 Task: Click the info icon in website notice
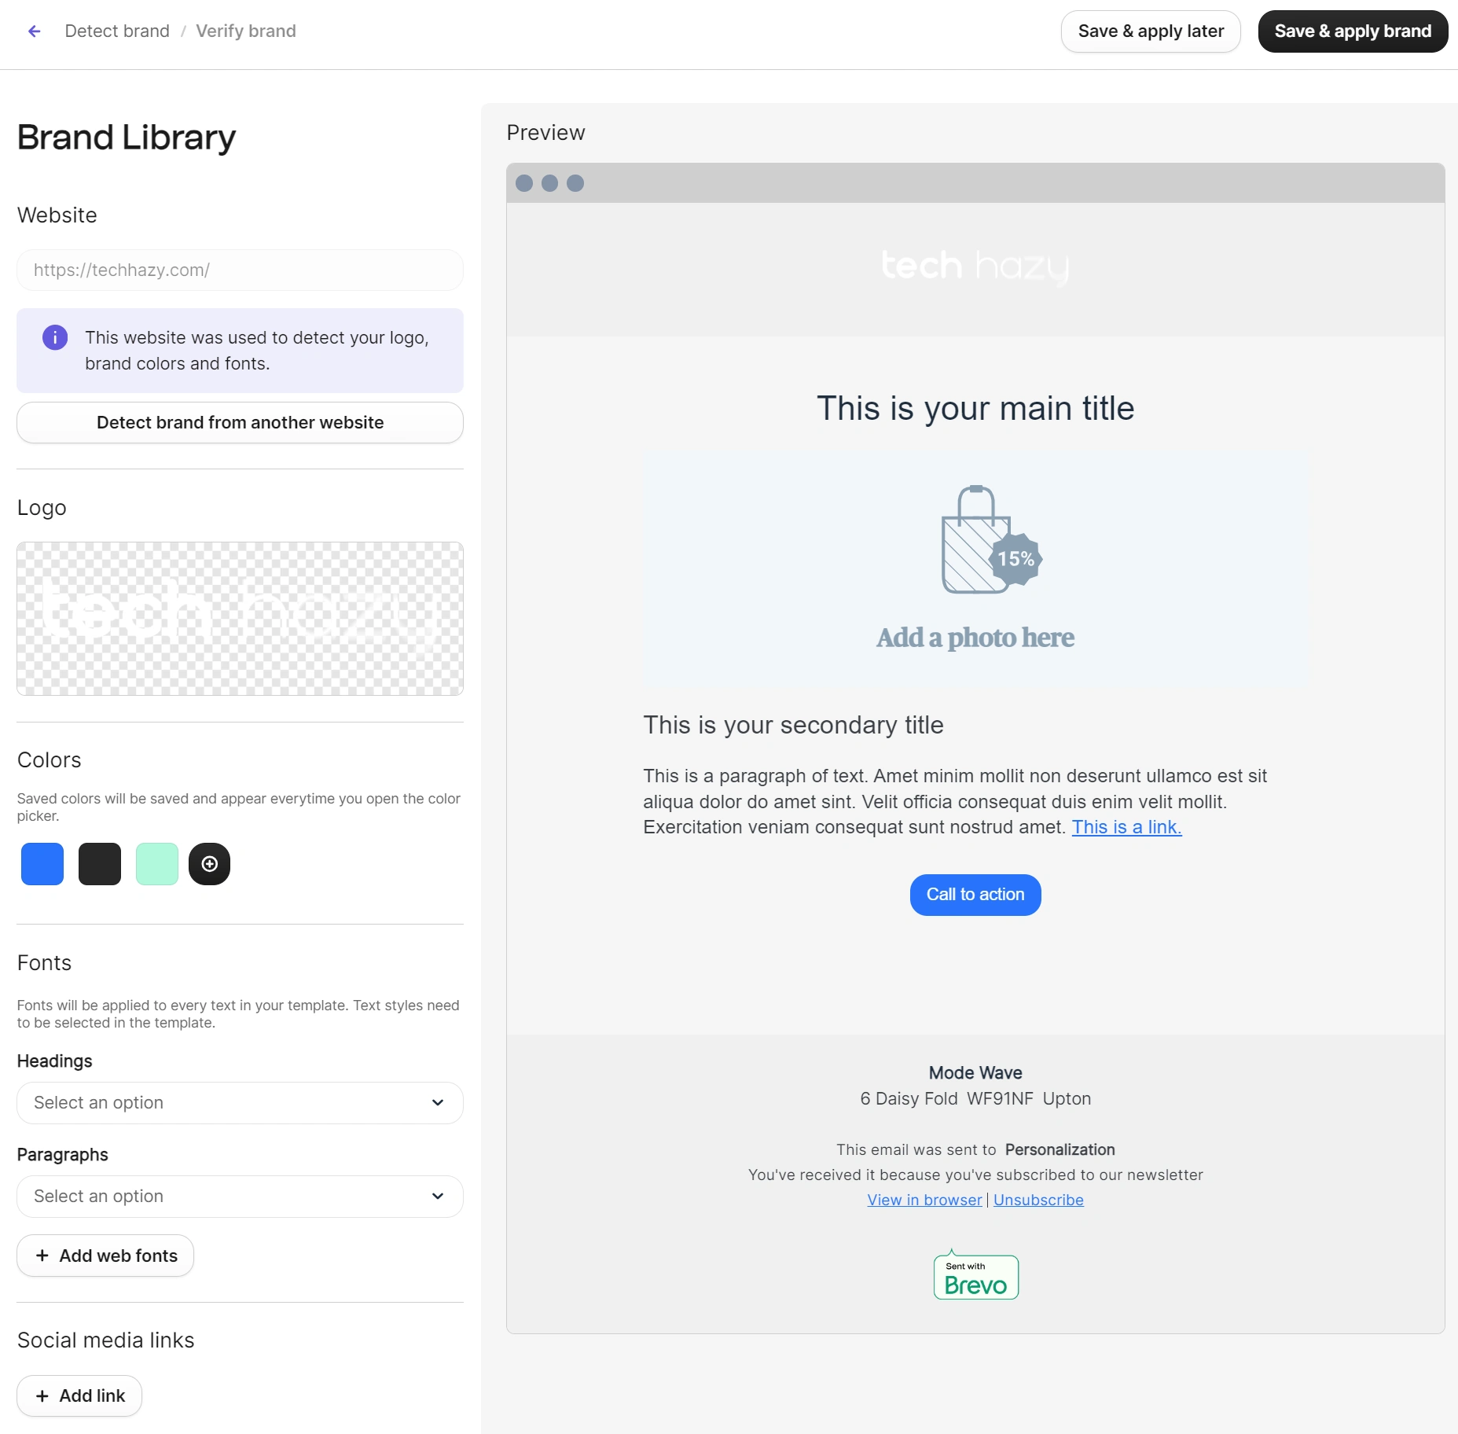(x=55, y=337)
